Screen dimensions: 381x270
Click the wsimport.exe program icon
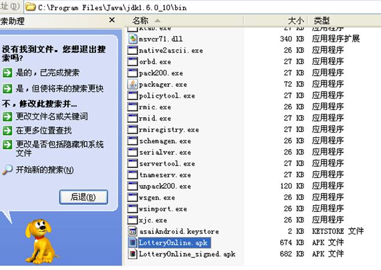[132, 209]
